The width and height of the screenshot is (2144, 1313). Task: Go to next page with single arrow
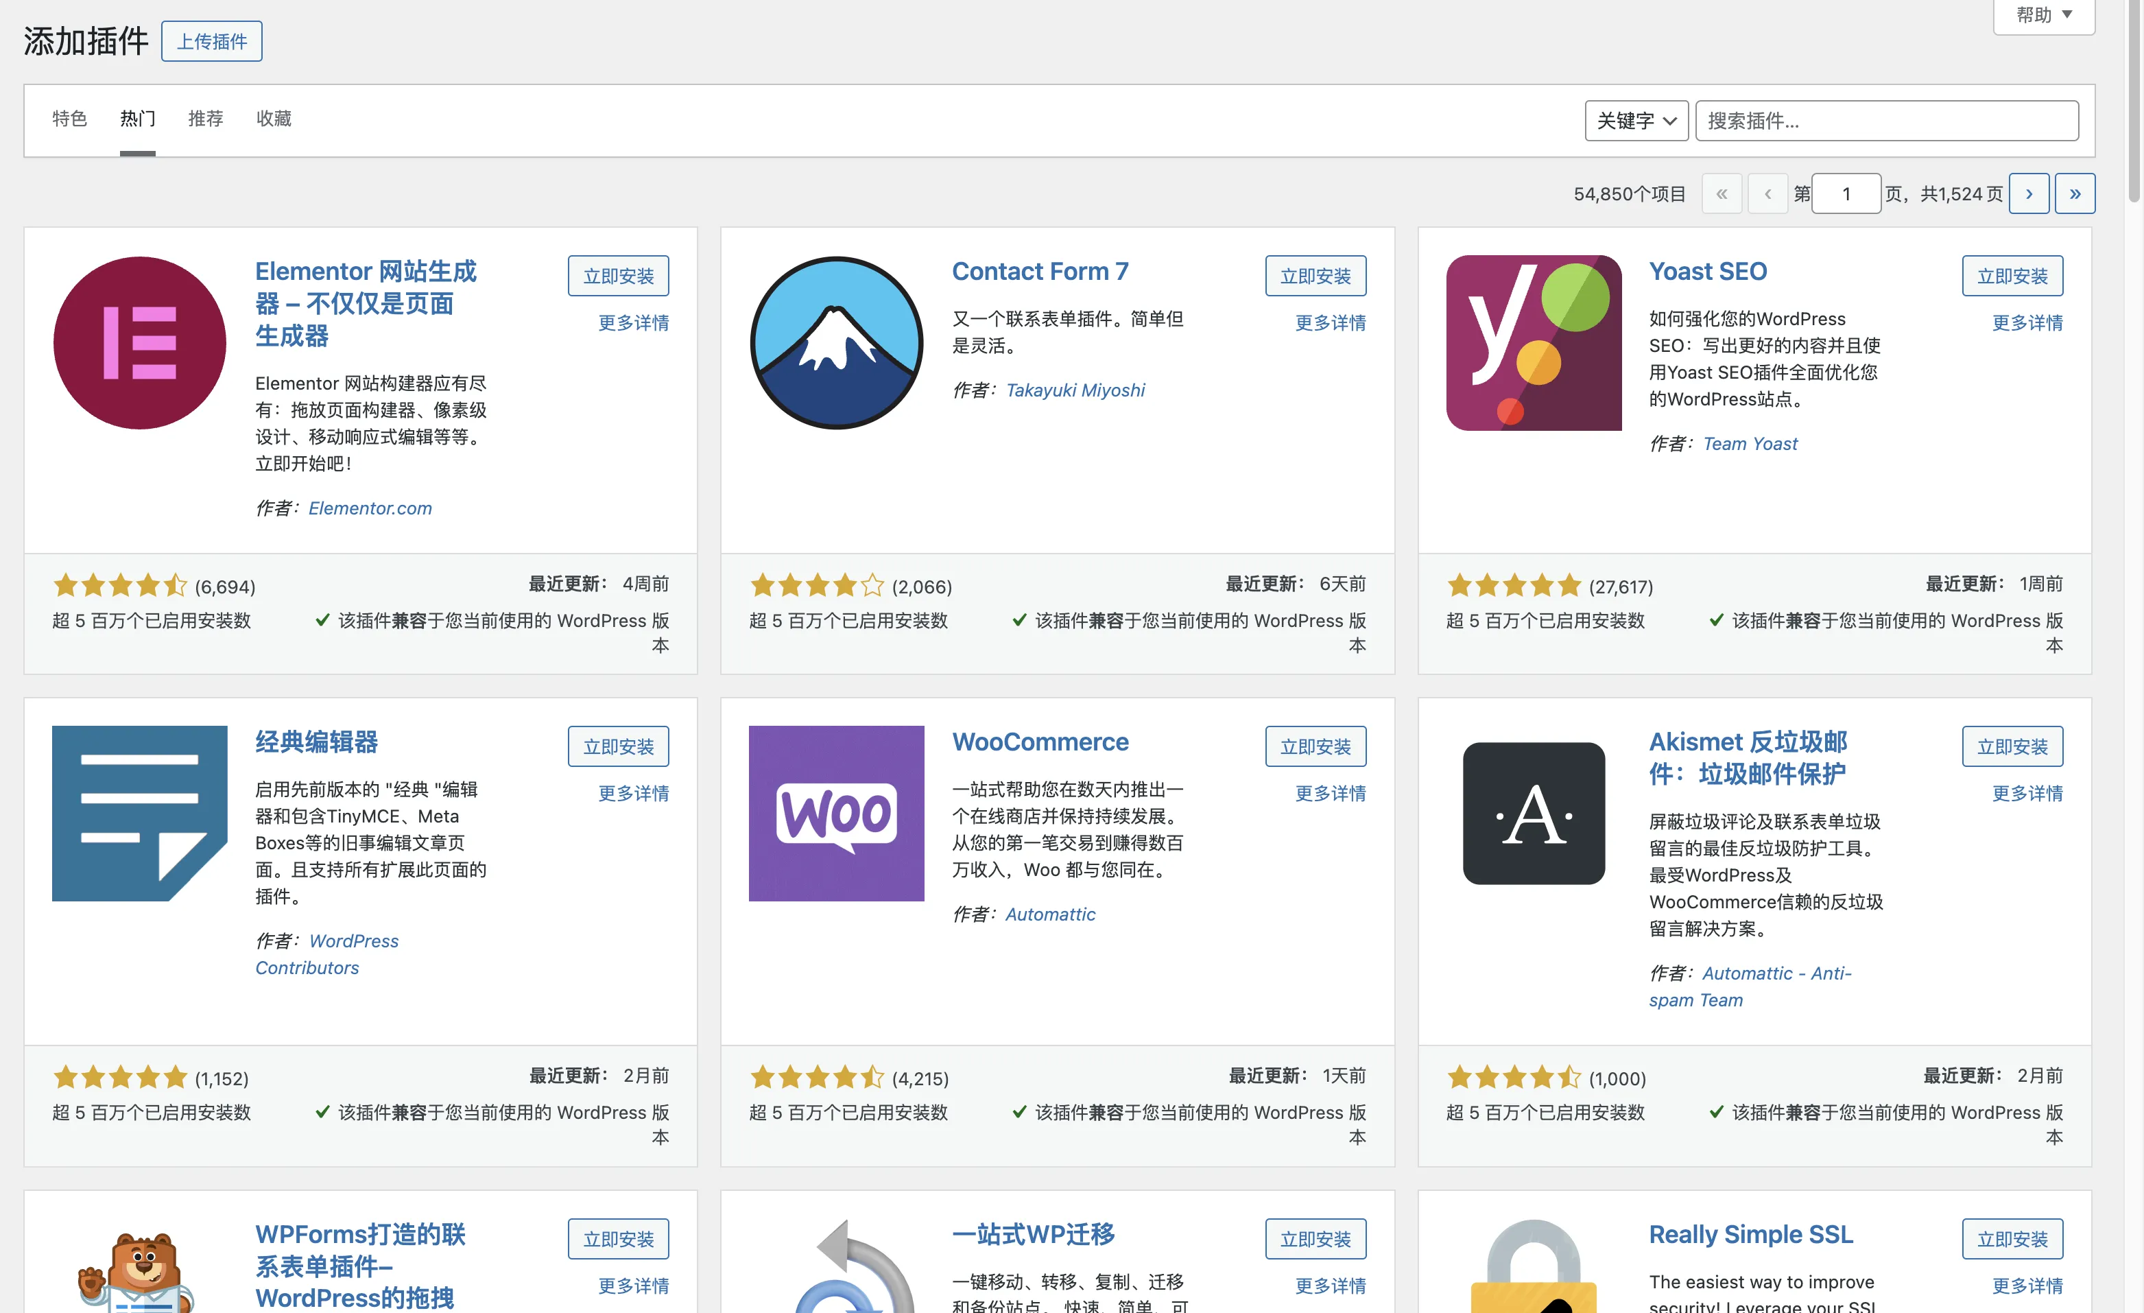[2028, 193]
